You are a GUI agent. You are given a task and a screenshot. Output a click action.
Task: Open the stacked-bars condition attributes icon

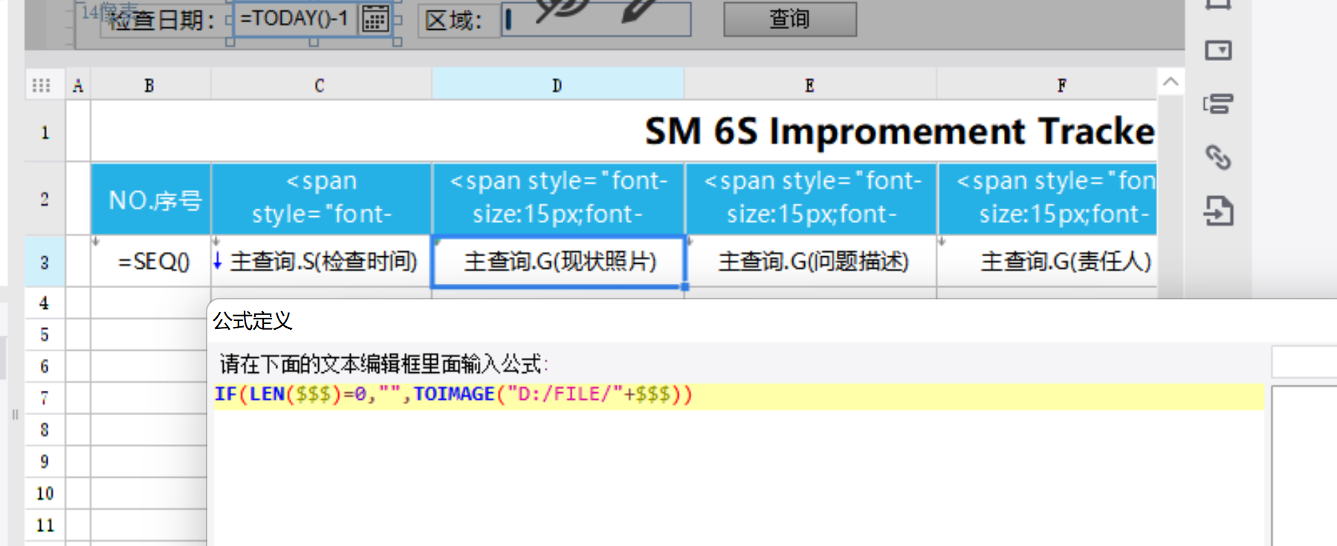click(1218, 103)
